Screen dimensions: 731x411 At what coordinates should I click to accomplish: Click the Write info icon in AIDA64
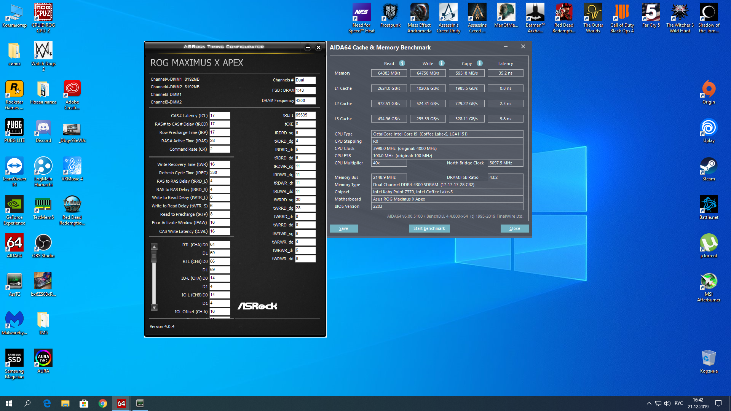click(442, 63)
